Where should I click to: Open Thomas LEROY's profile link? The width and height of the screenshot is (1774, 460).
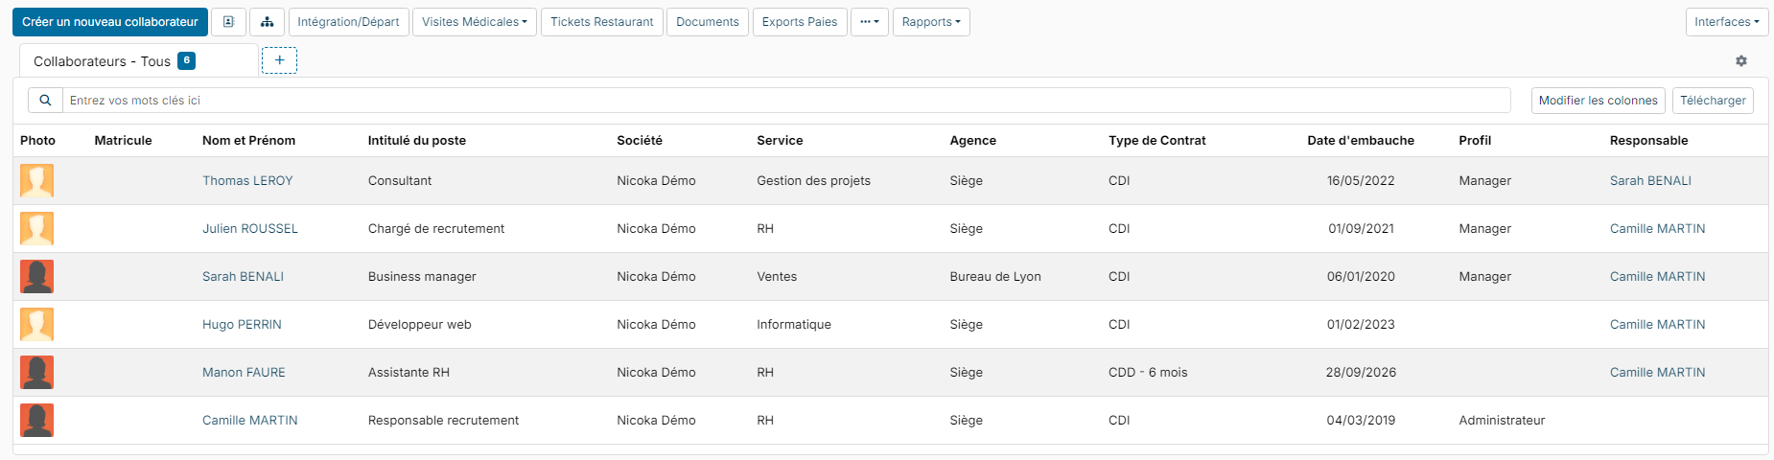tap(247, 180)
